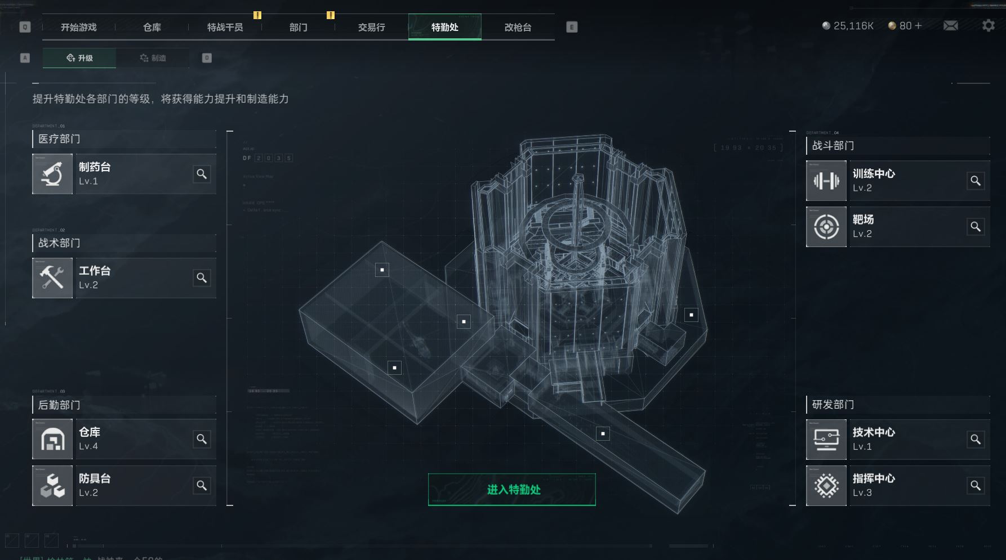Switch to the 交易行 tab

[372, 27]
